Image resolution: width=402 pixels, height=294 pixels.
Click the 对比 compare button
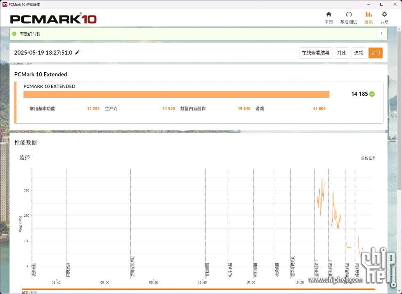pyautogui.click(x=342, y=53)
